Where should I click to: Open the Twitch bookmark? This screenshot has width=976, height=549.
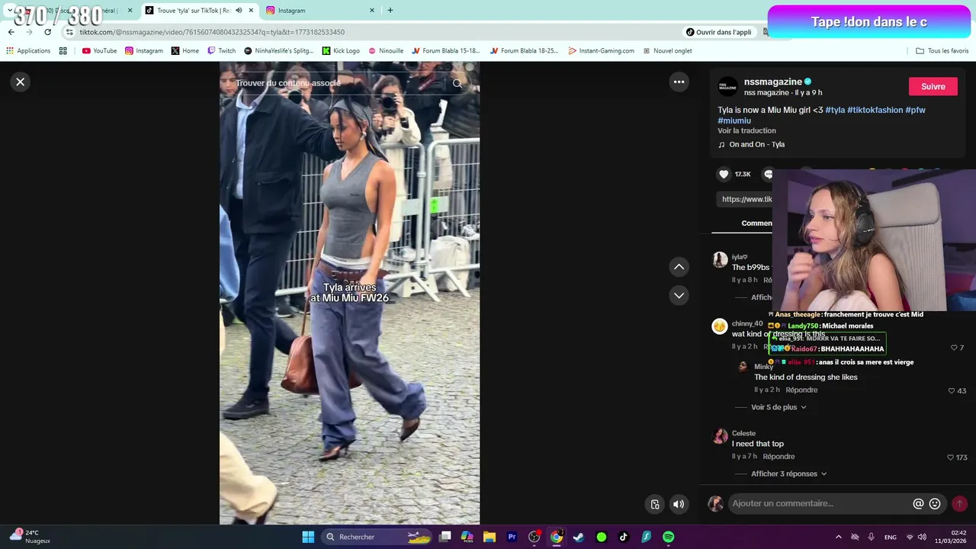222,51
